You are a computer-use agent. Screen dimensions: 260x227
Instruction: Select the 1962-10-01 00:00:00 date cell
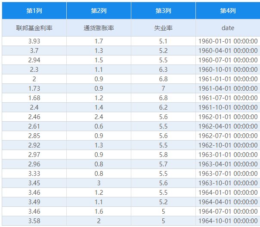[228, 145]
